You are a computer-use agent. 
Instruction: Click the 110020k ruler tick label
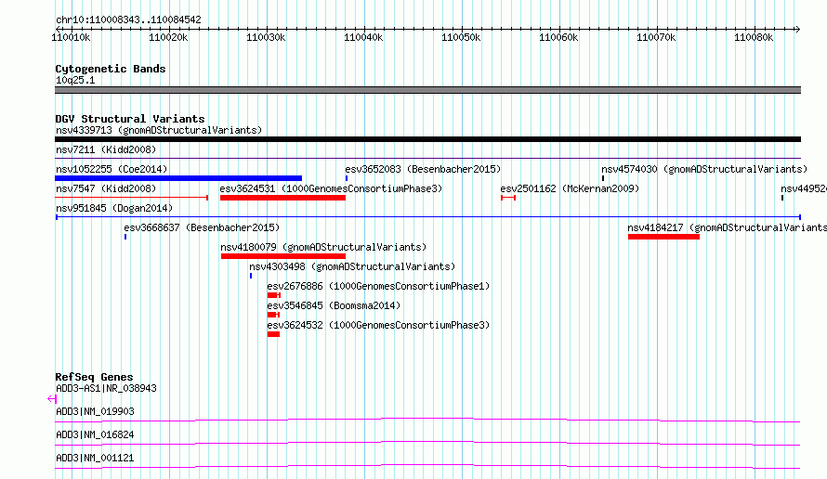(x=168, y=38)
